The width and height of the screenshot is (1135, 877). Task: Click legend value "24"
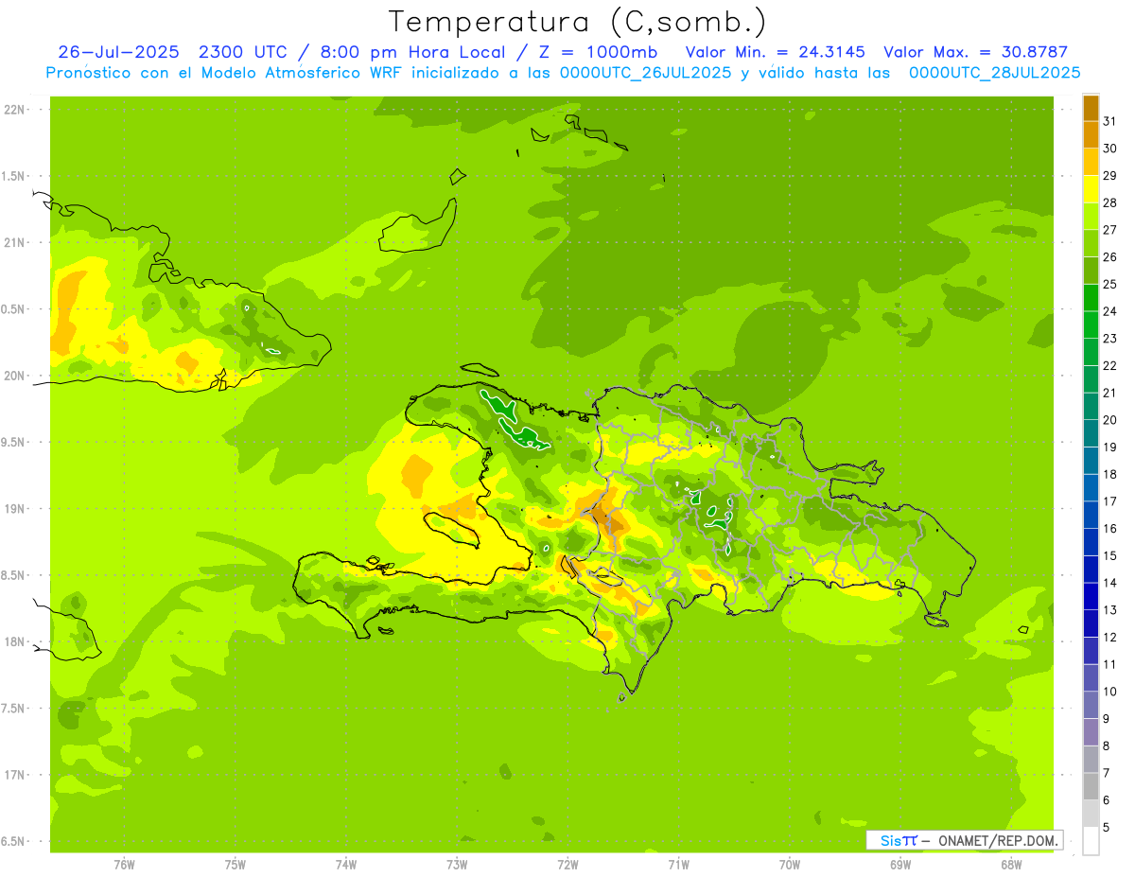1110,311
